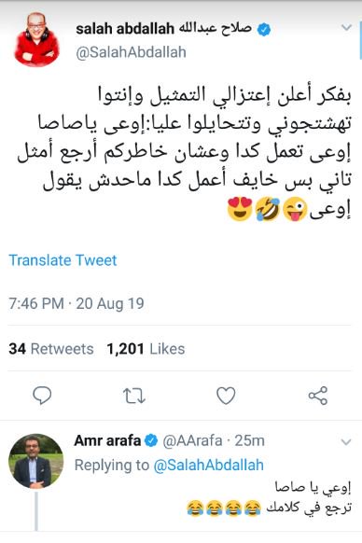Click the Amr arafa display name
This screenshot has width=362, height=543.
[x=107, y=440]
